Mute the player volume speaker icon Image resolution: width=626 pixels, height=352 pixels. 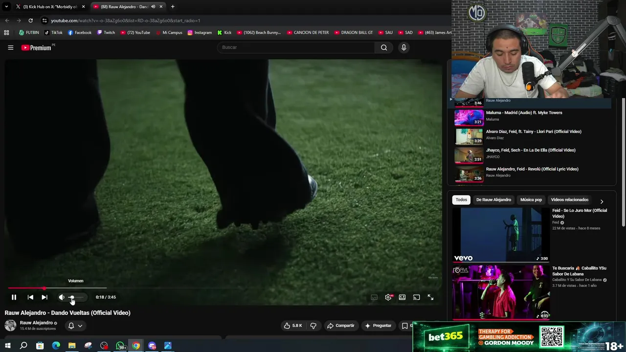point(62,297)
